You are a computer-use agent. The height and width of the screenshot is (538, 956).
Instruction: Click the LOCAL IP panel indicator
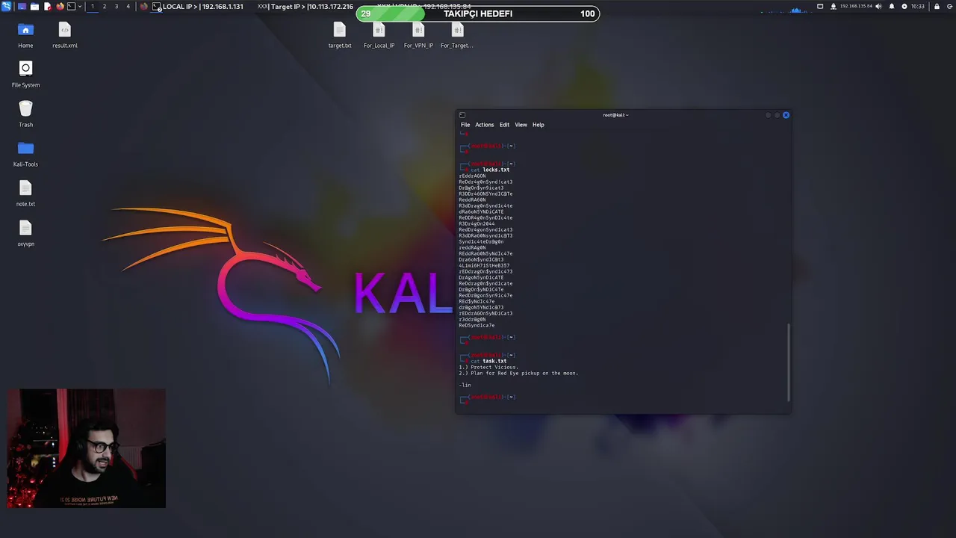pos(203,6)
